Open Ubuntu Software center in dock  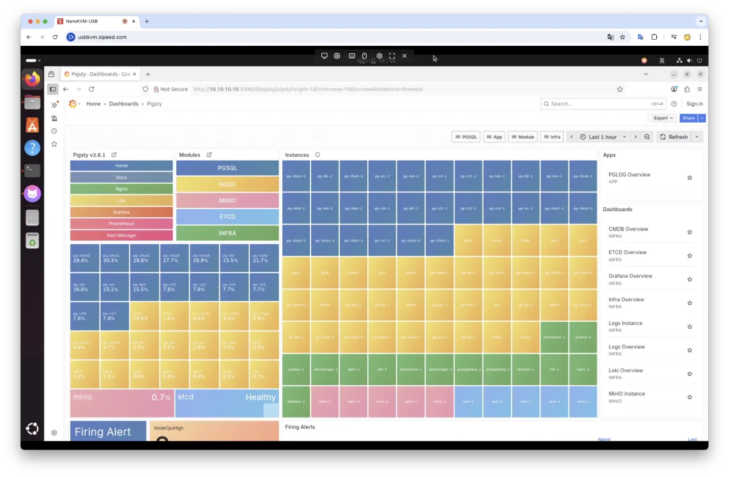32,125
